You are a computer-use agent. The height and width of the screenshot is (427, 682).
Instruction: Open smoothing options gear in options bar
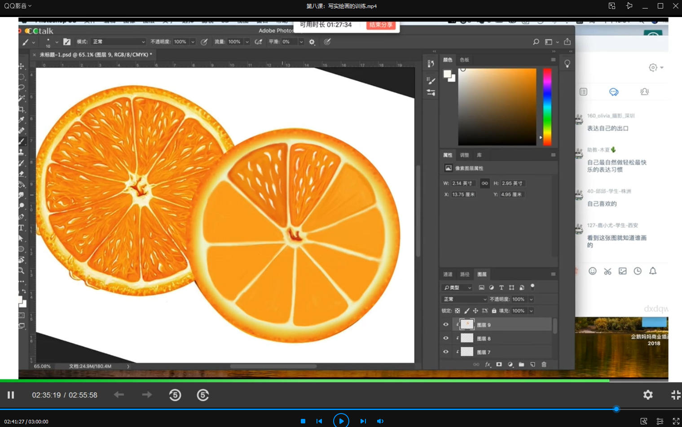(x=312, y=42)
